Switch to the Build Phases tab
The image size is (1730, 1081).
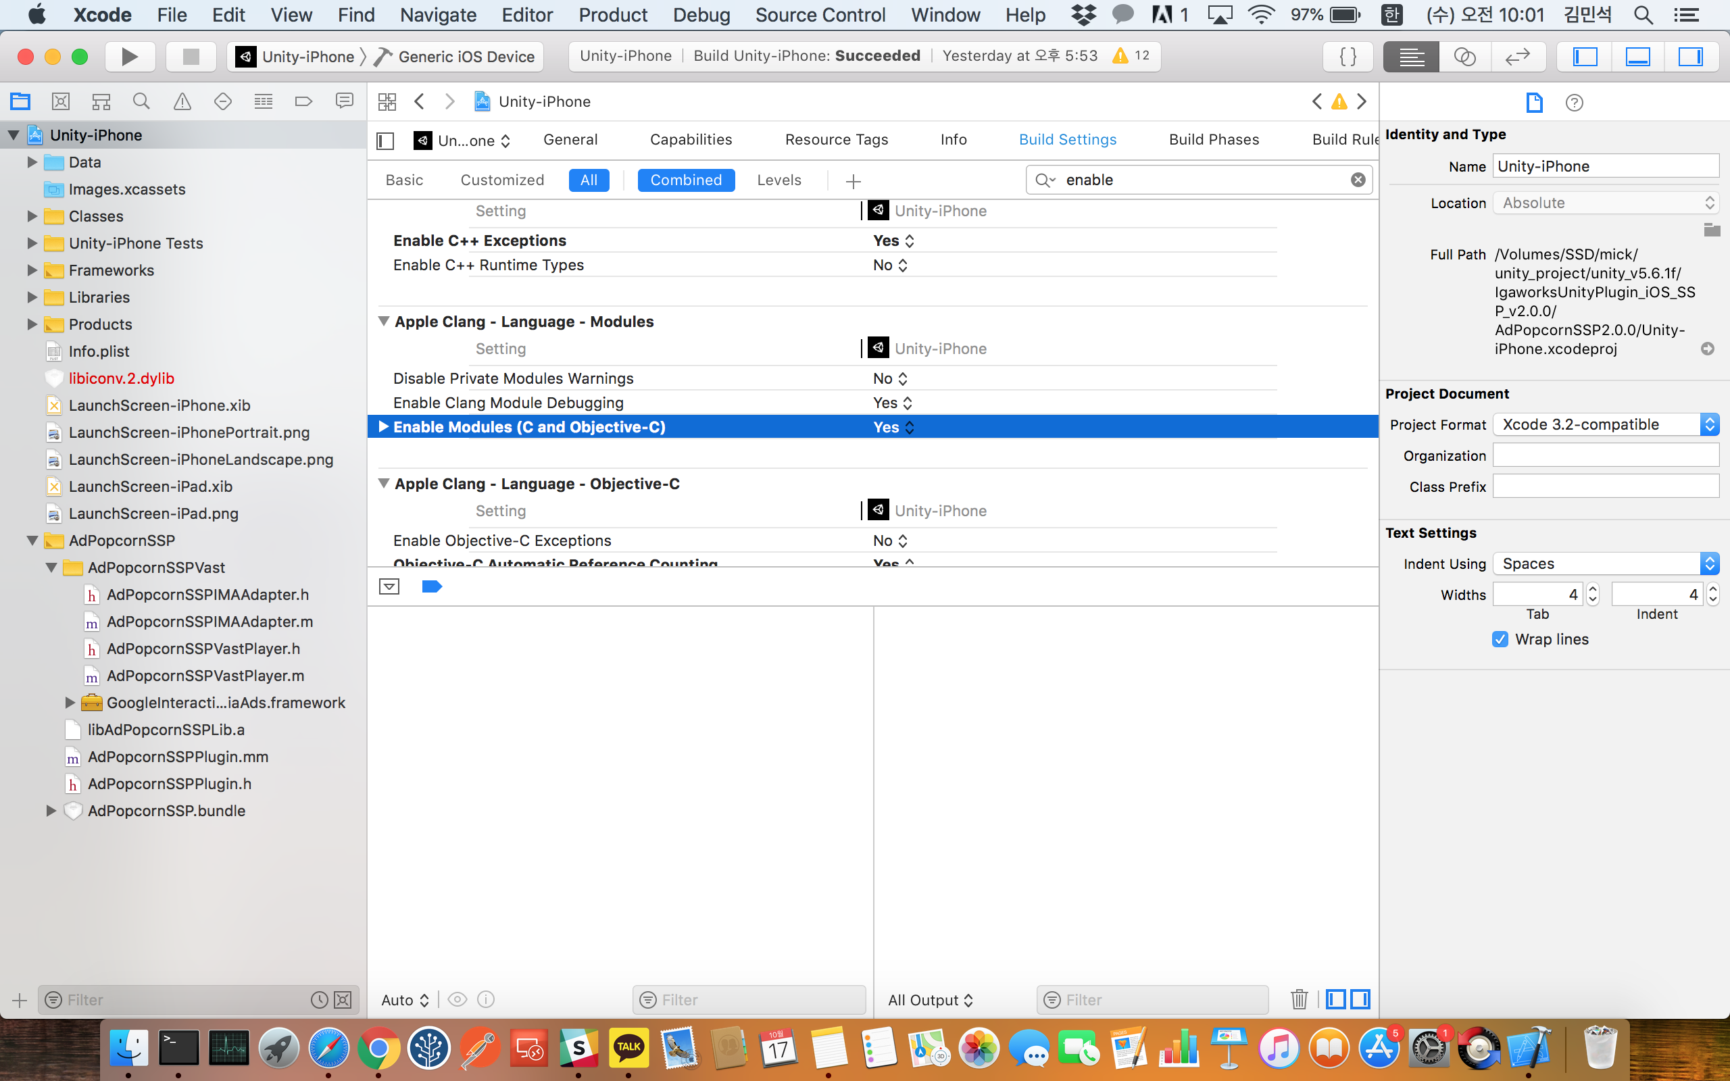click(1214, 139)
